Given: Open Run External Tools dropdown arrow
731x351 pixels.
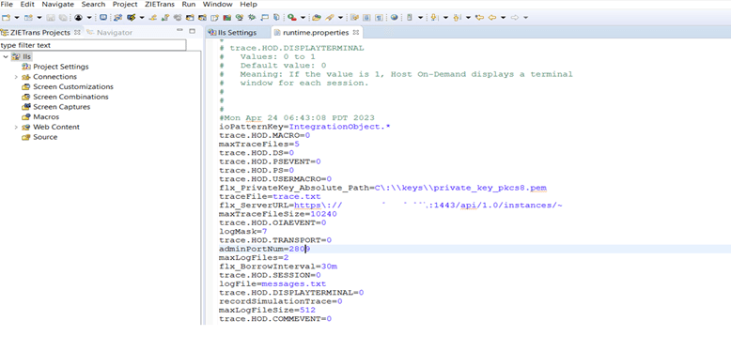Looking at the screenshot, I should pos(303,18).
